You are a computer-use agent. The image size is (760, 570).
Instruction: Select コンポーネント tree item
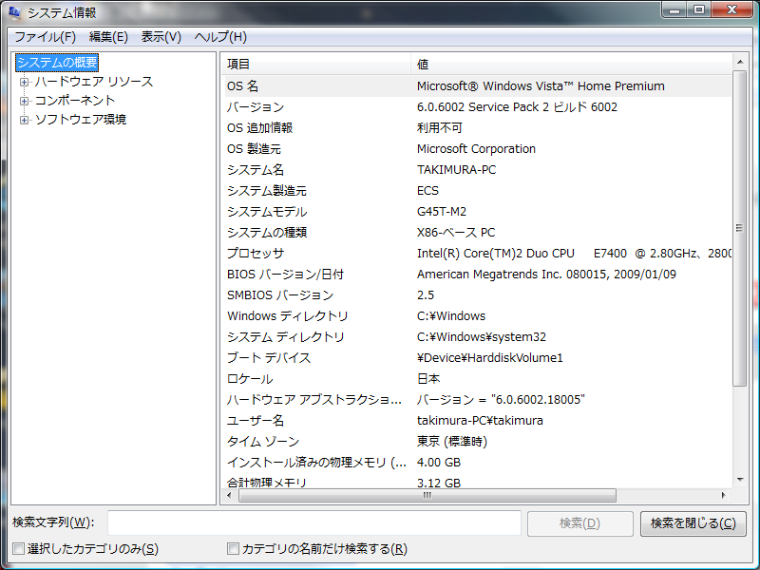[x=75, y=101]
